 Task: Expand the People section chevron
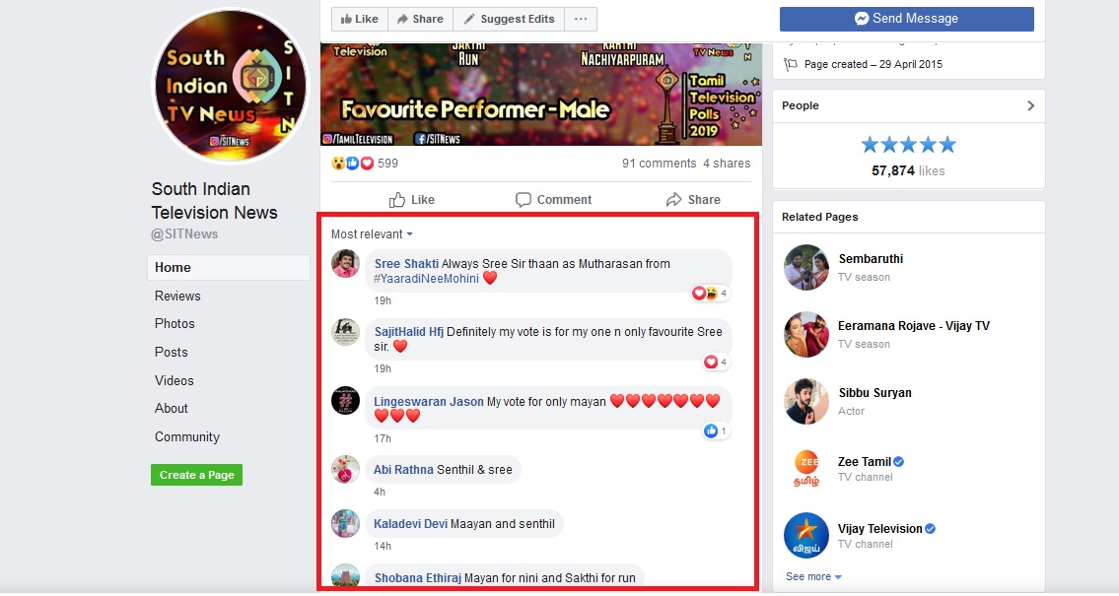coord(1030,105)
